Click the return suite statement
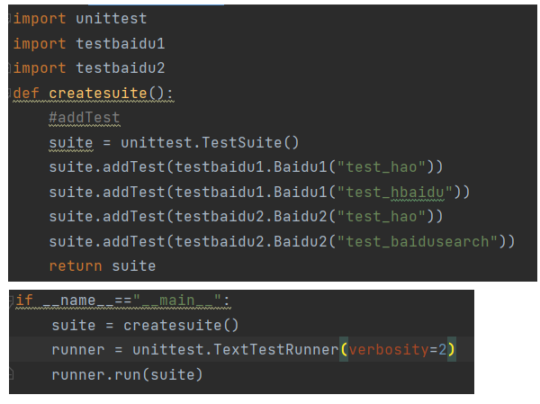 pyautogui.click(x=103, y=266)
